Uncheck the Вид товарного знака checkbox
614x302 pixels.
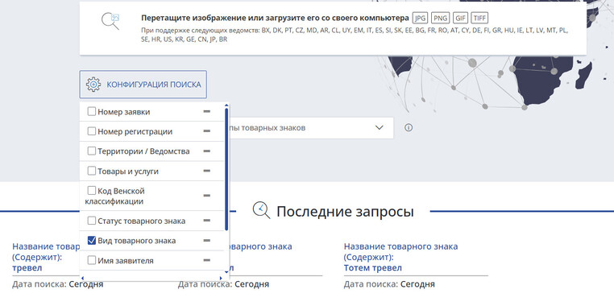click(91, 240)
